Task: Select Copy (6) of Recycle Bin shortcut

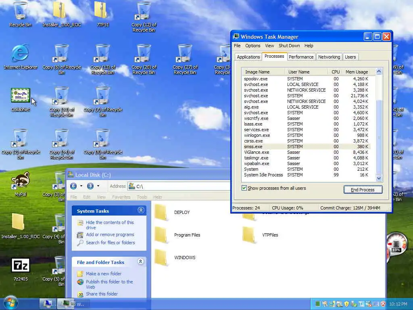Action: click(x=61, y=59)
